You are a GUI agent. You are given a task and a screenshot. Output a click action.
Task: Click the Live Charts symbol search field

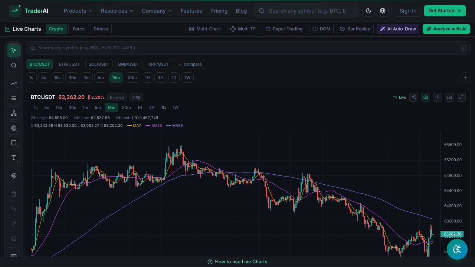pyautogui.click(x=248, y=48)
